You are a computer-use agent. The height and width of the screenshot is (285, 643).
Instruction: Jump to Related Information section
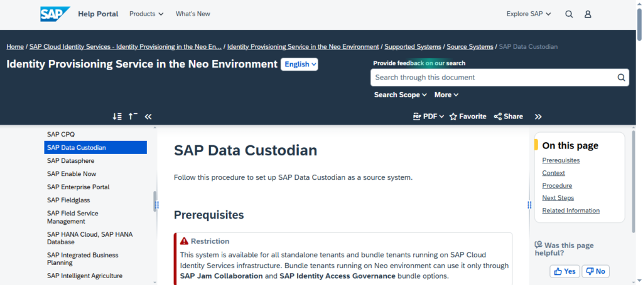click(571, 210)
